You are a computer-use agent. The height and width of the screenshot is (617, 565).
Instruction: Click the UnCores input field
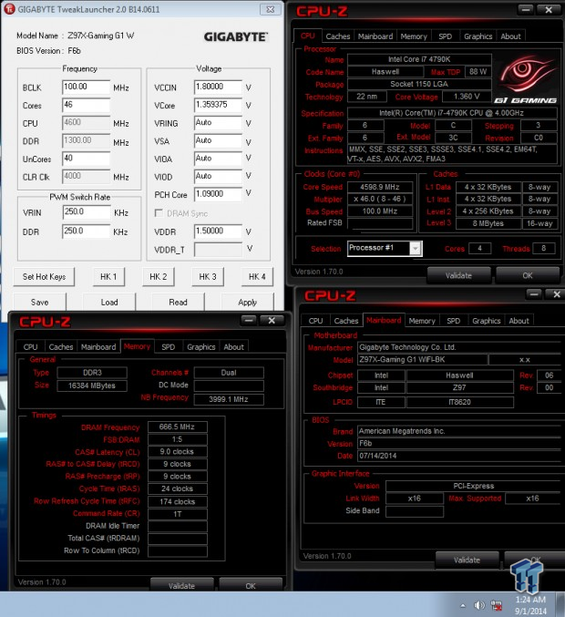tap(86, 159)
